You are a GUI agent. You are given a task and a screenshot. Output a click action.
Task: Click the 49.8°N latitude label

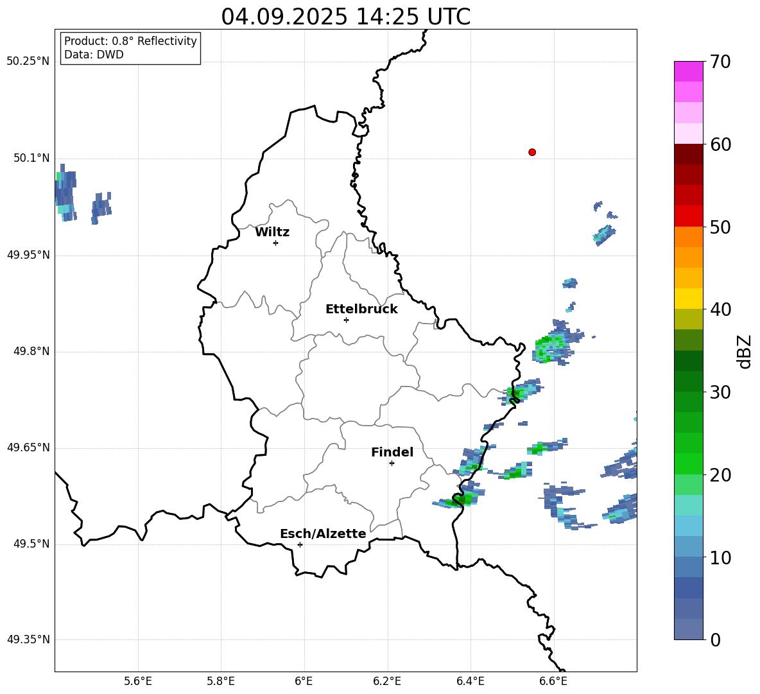pos(31,351)
